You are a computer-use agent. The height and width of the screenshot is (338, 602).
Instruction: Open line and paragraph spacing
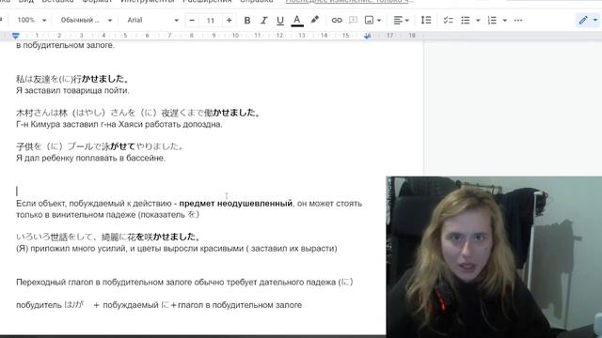[x=426, y=20]
